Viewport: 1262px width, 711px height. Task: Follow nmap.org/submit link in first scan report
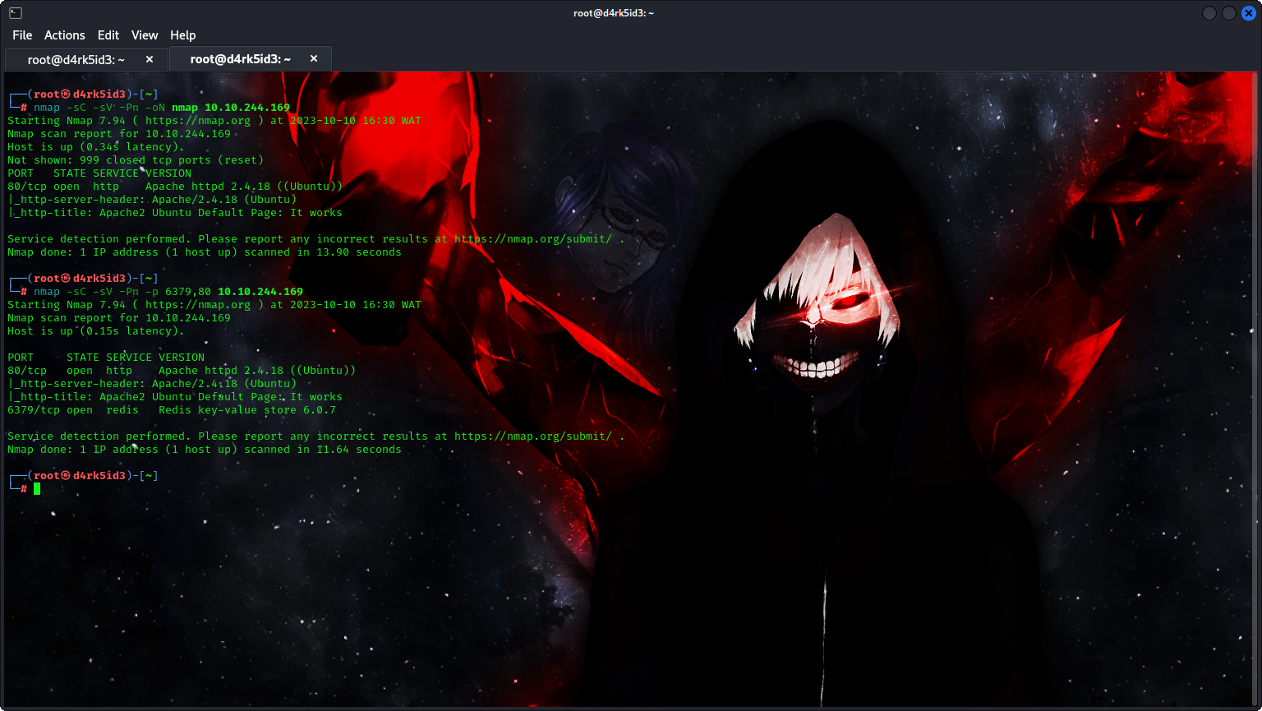pos(532,239)
